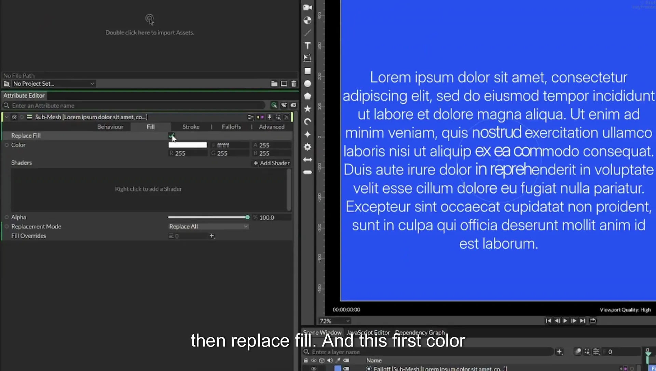
Task: Toggle the loop playback button
Action: 593,321
